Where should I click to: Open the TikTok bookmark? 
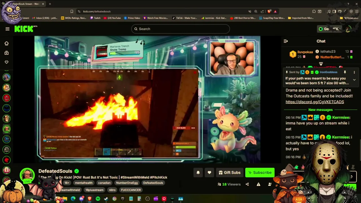(184, 18)
